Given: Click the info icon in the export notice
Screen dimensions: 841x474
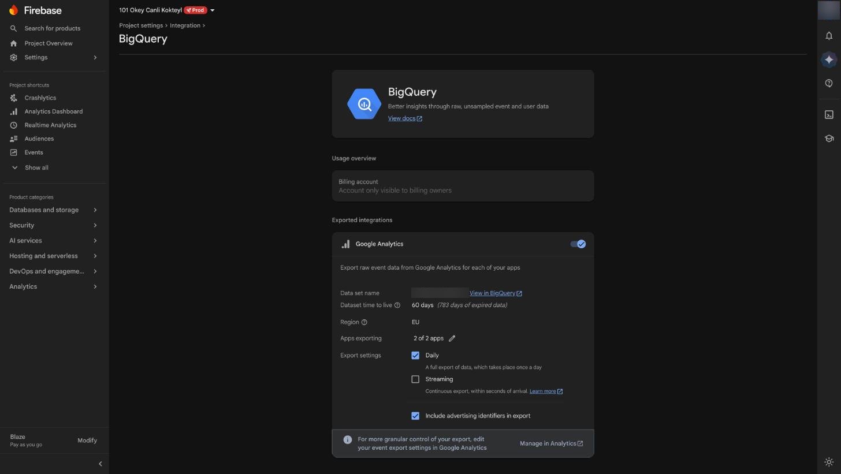Looking at the screenshot, I should pyautogui.click(x=348, y=440).
